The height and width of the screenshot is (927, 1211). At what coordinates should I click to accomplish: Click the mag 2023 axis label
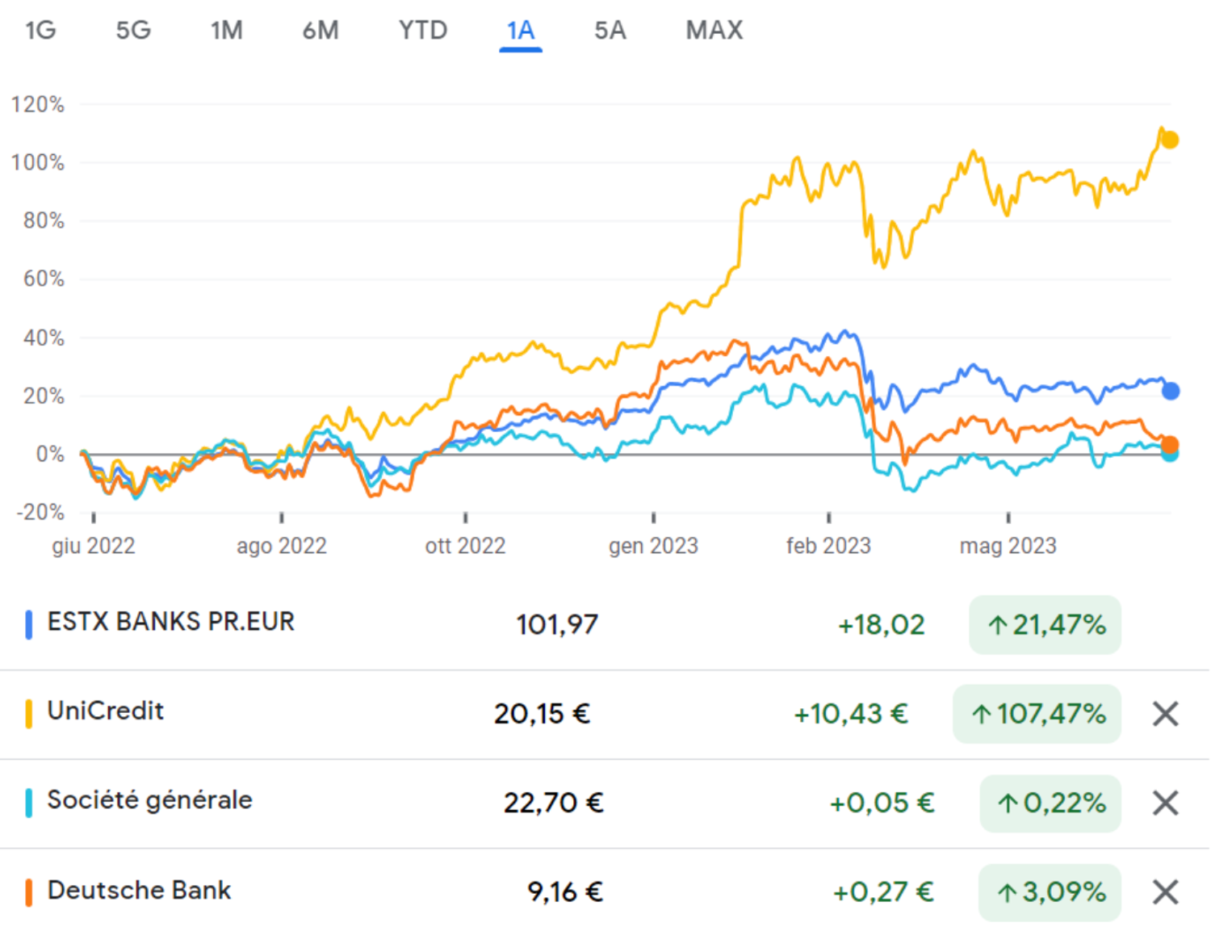[x=1008, y=546]
